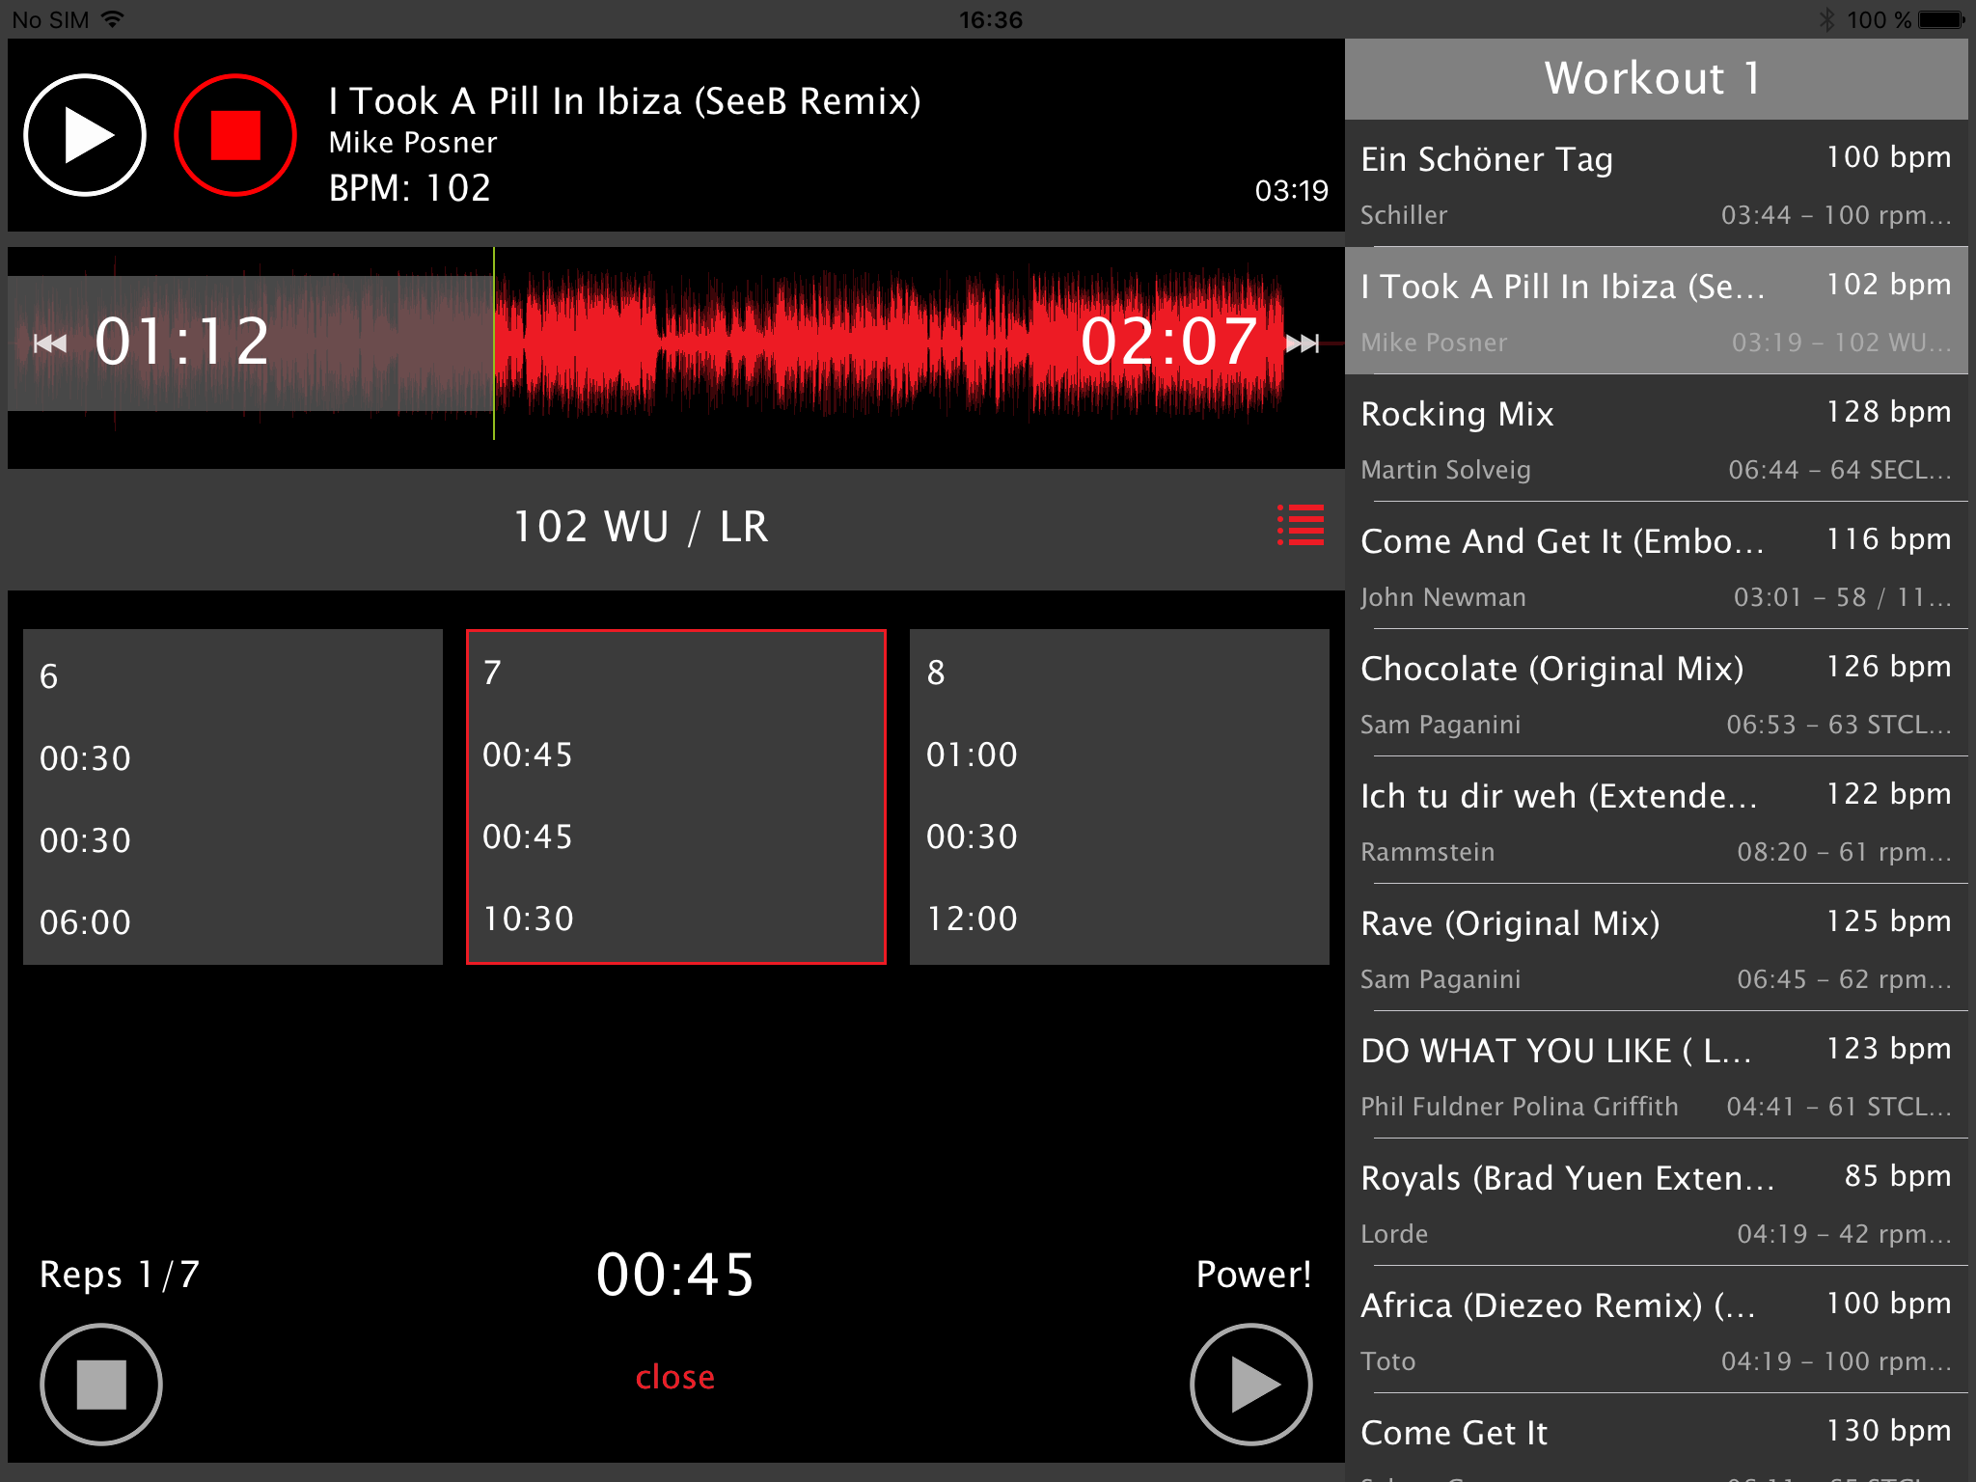Screen dimensions: 1976x1482
Task: Stop the interval timer with gray square
Action: (101, 1384)
